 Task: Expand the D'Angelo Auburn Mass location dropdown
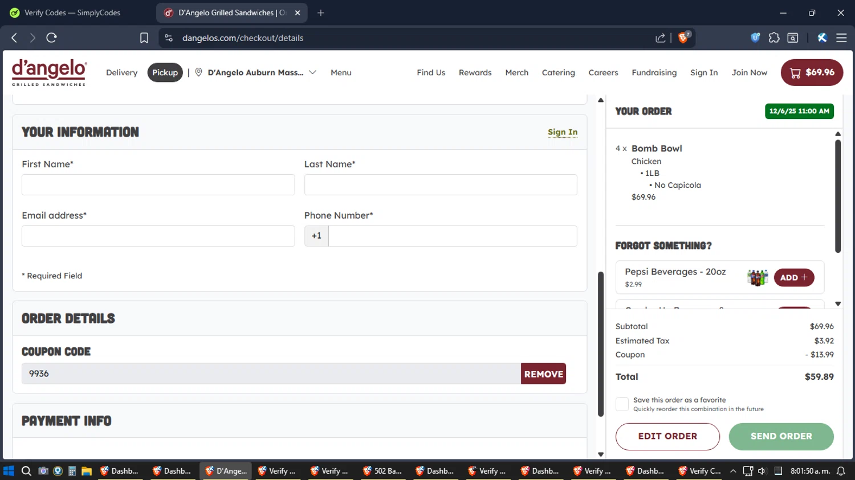312,72
